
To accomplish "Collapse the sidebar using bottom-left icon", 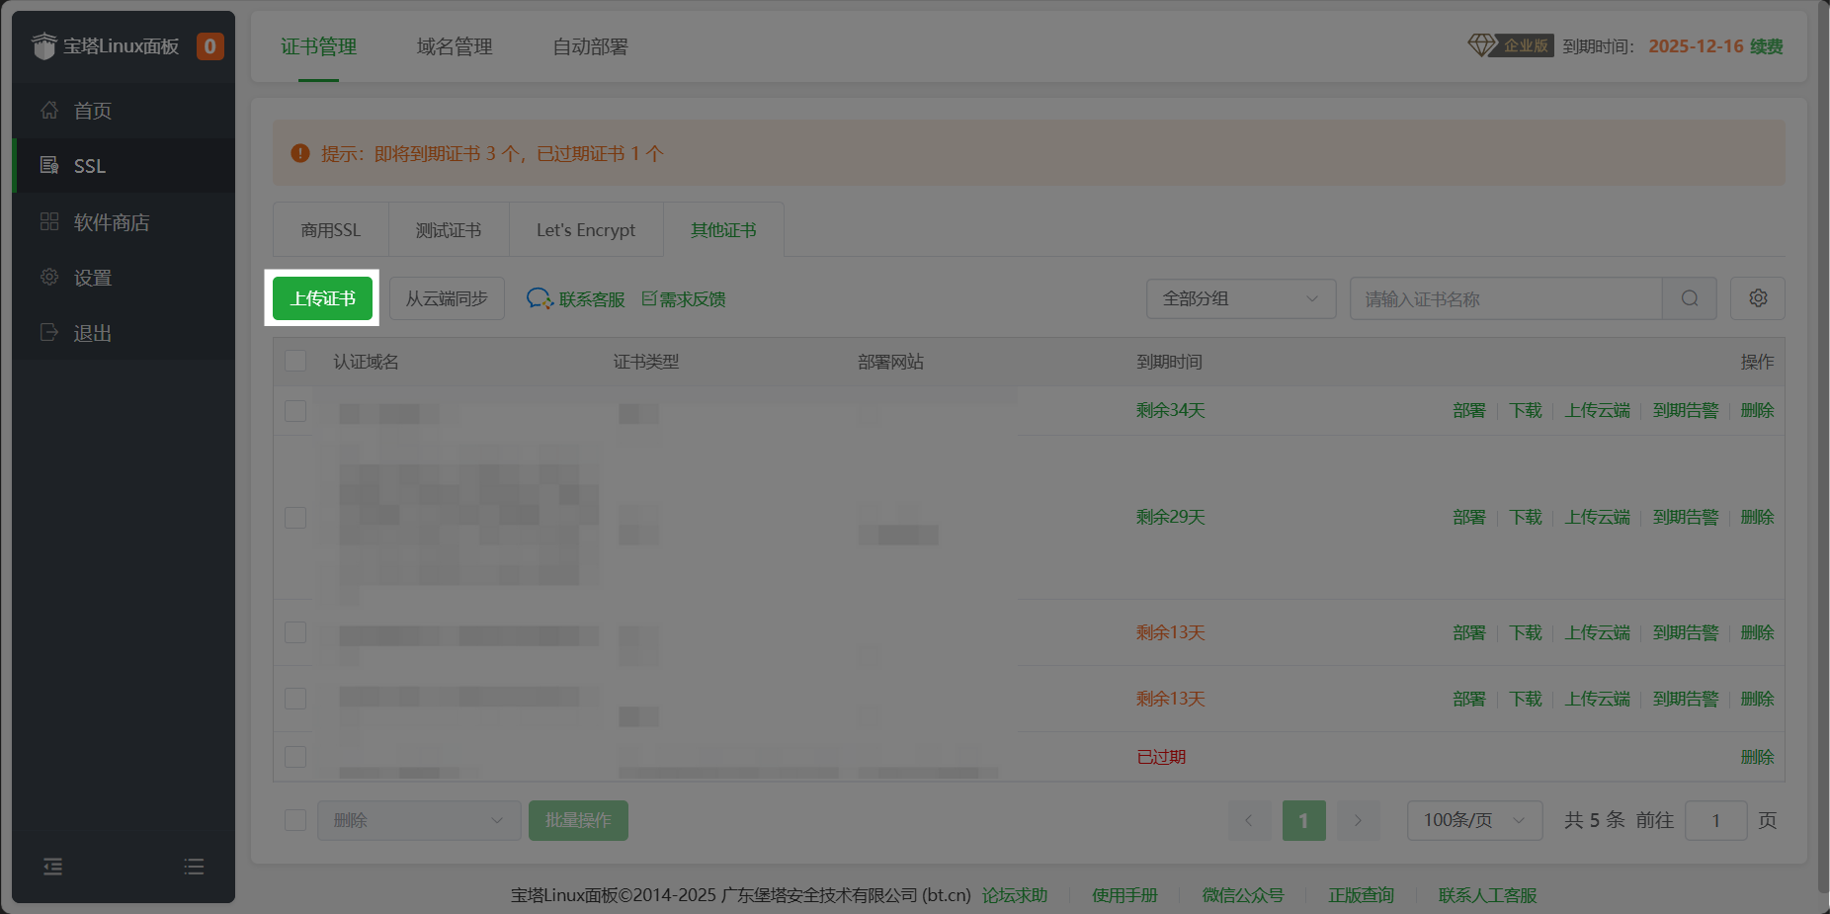I will click(52, 867).
